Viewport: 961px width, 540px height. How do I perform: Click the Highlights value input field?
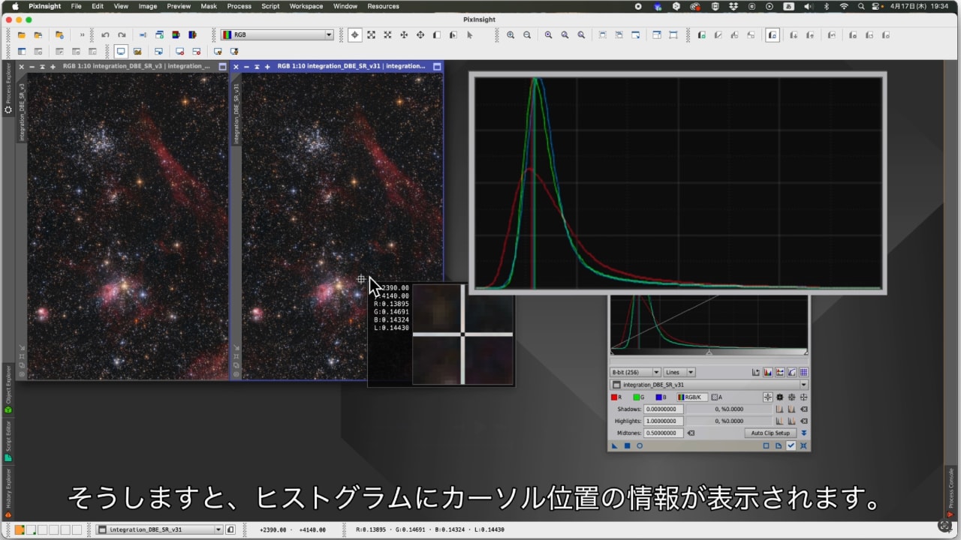click(664, 421)
